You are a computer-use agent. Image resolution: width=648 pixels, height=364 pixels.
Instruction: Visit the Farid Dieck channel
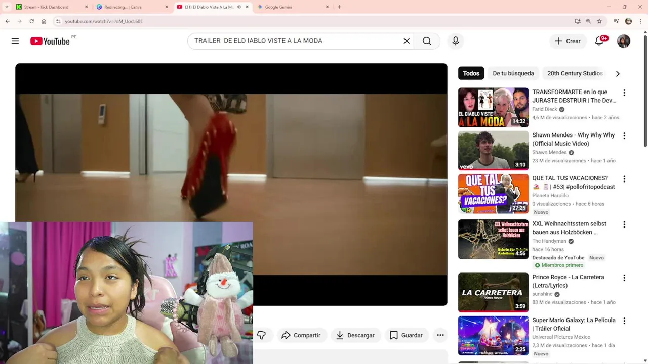545,109
